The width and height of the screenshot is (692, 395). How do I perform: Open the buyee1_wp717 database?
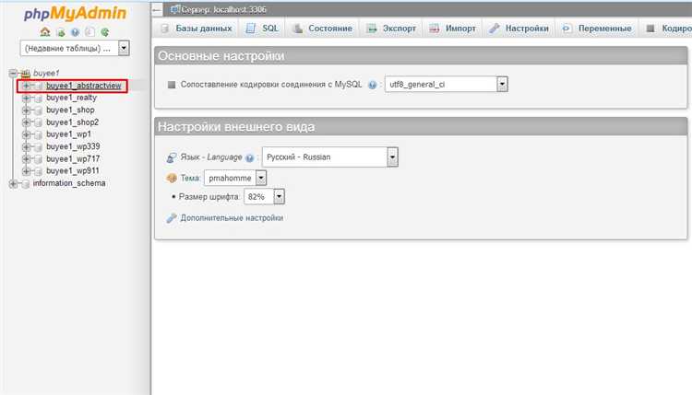[73, 159]
